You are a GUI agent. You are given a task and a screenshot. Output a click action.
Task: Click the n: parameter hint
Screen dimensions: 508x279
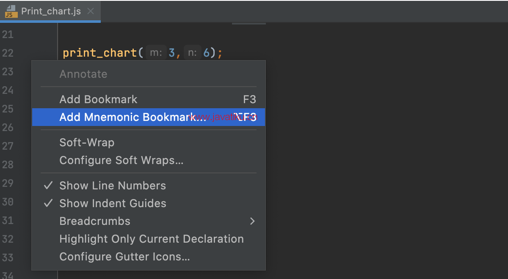coord(192,53)
